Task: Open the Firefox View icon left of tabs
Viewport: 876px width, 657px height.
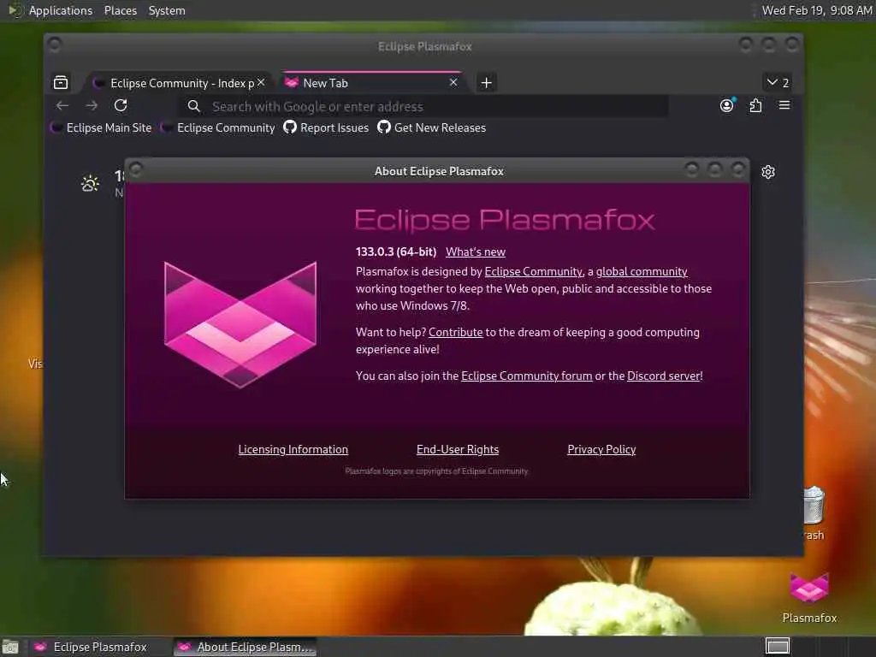Action: (61, 83)
